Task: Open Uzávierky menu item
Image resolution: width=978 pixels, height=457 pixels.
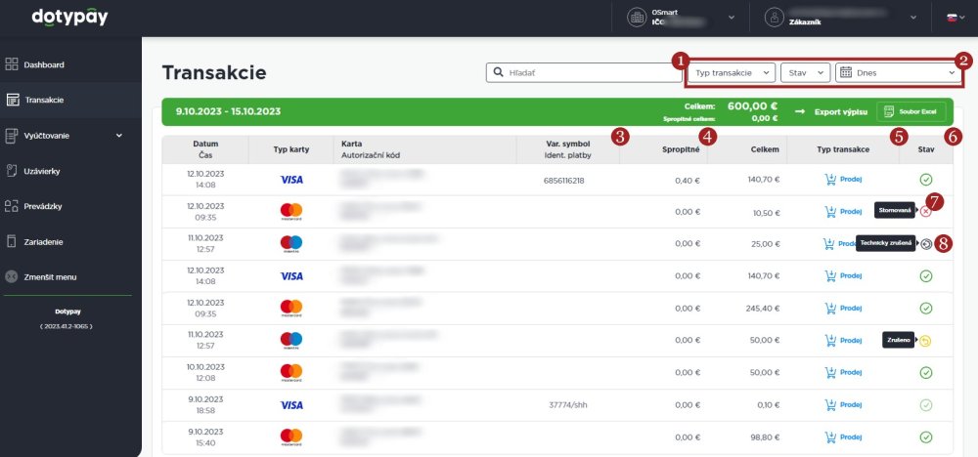Action: (x=42, y=171)
